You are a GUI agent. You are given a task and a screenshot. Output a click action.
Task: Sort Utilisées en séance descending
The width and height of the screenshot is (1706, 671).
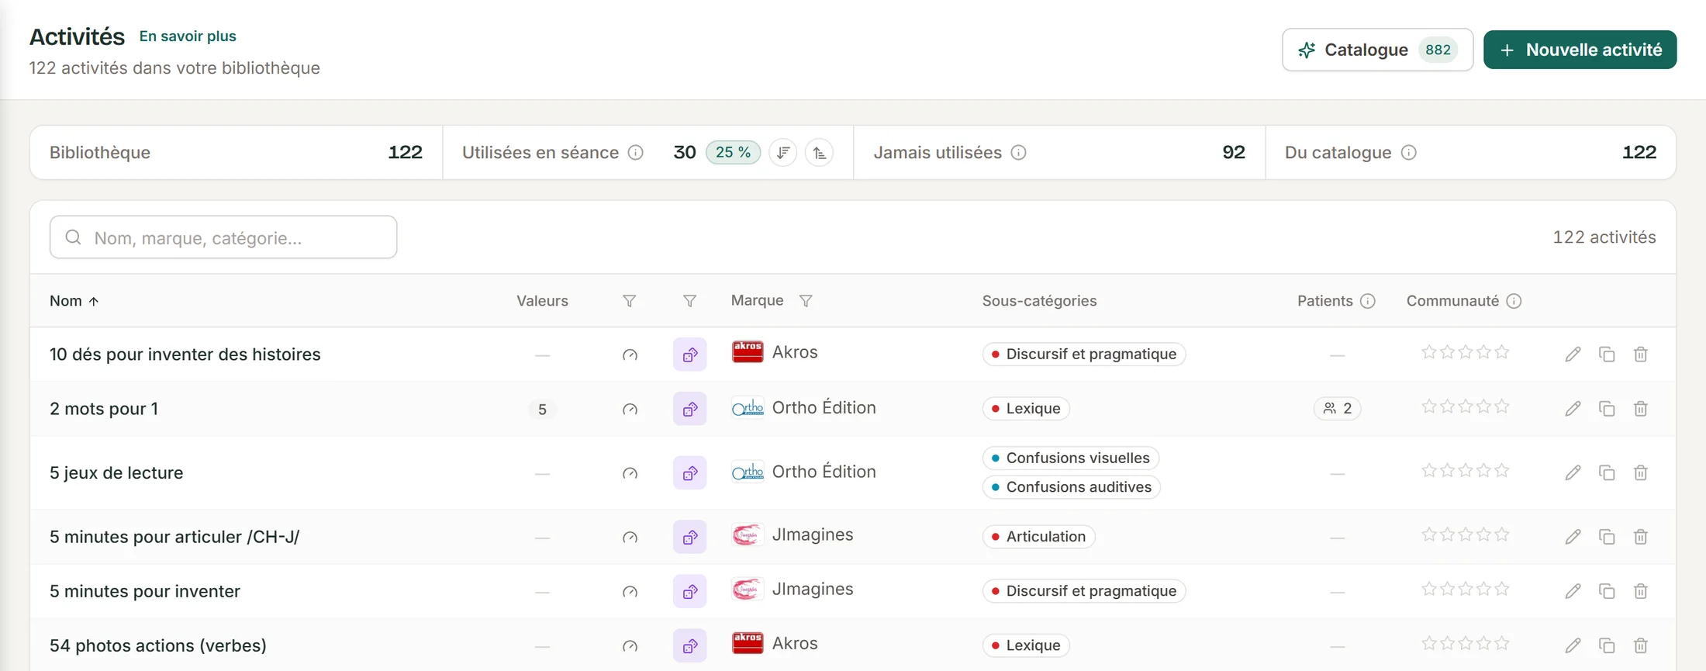pos(783,152)
